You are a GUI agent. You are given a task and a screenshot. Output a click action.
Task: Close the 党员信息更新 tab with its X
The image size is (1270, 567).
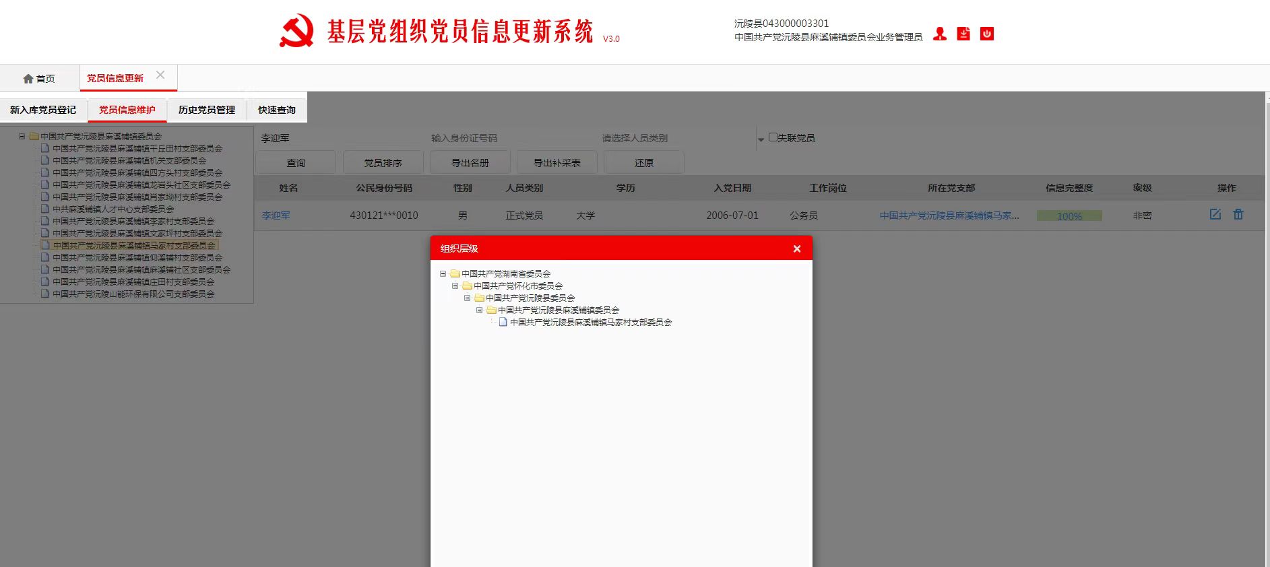pos(160,75)
